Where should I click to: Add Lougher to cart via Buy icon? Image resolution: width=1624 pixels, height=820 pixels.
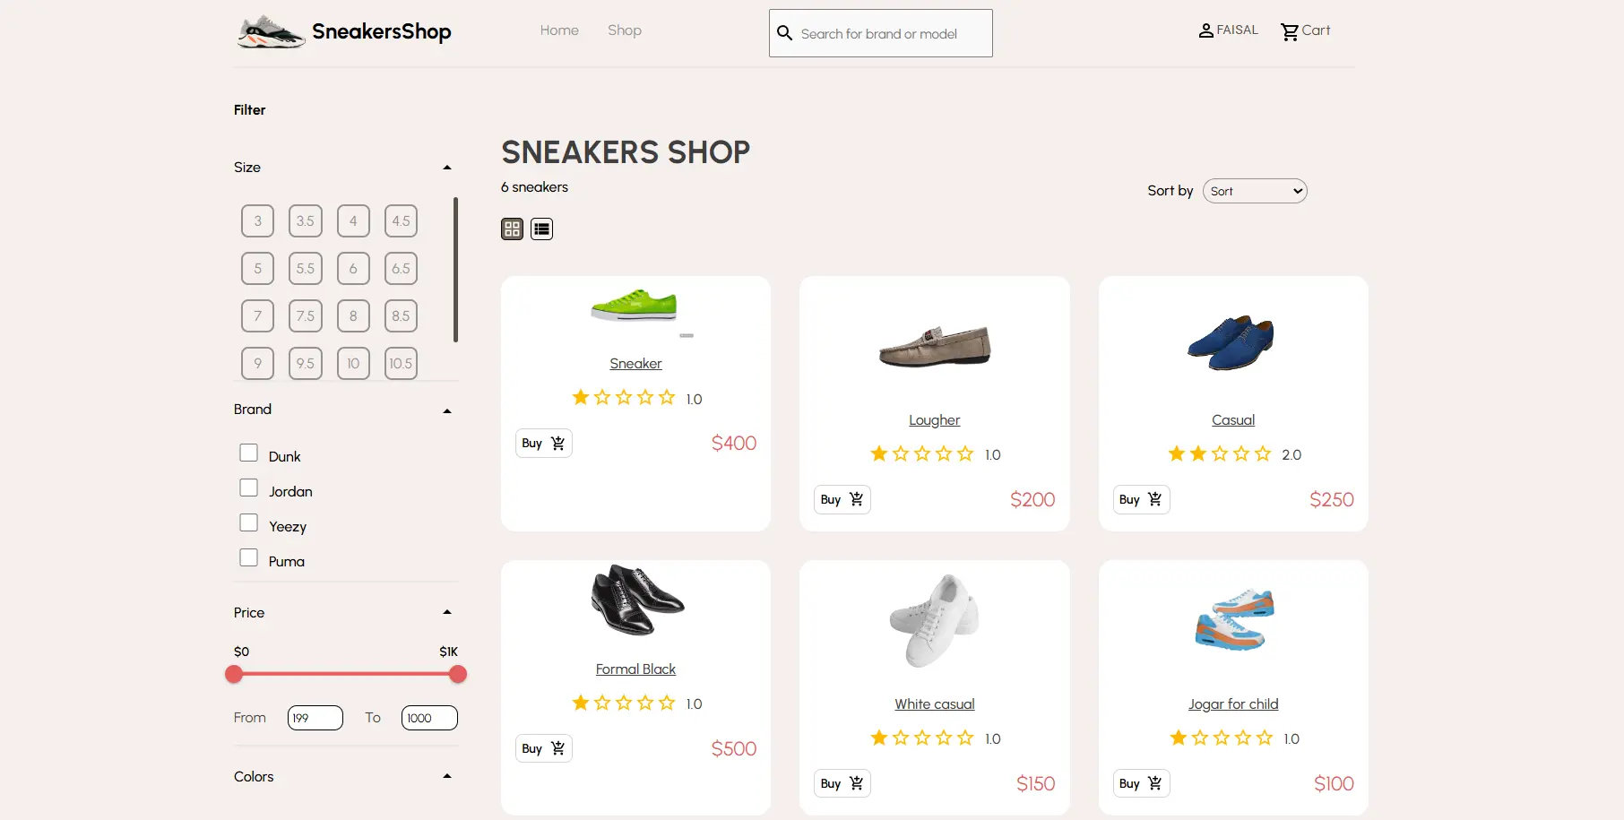(856, 499)
